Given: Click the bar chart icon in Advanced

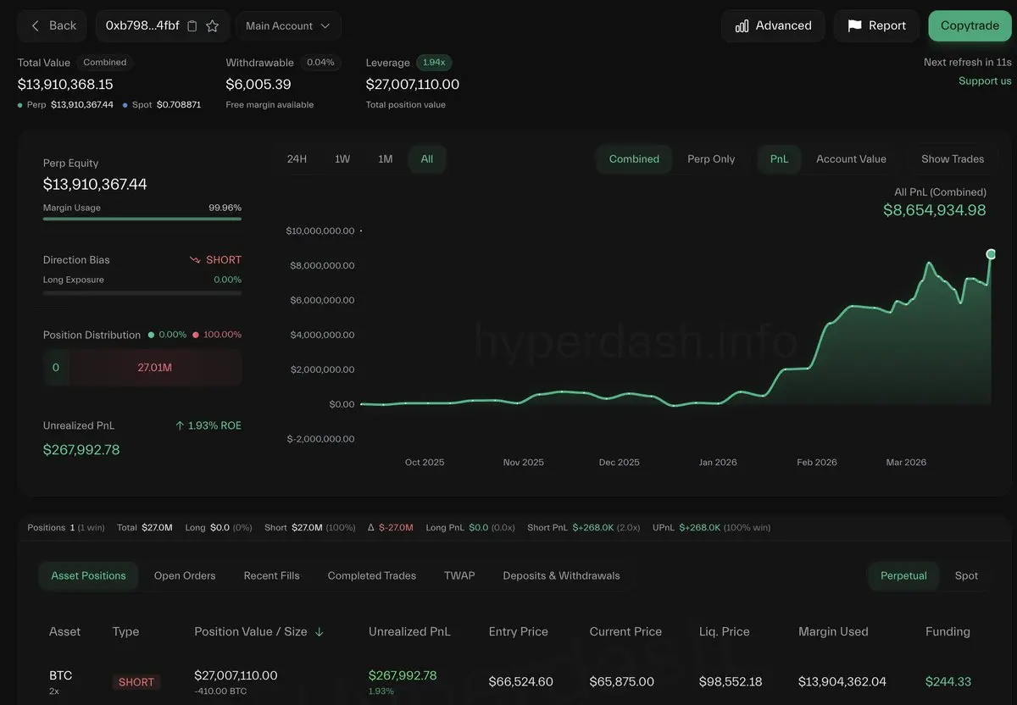Looking at the screenshot, I should (x=742, y=26).
